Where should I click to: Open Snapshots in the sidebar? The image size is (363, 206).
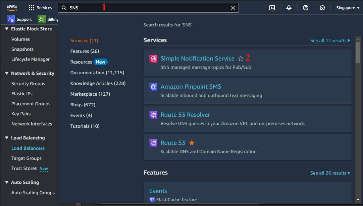coord(22,49)
